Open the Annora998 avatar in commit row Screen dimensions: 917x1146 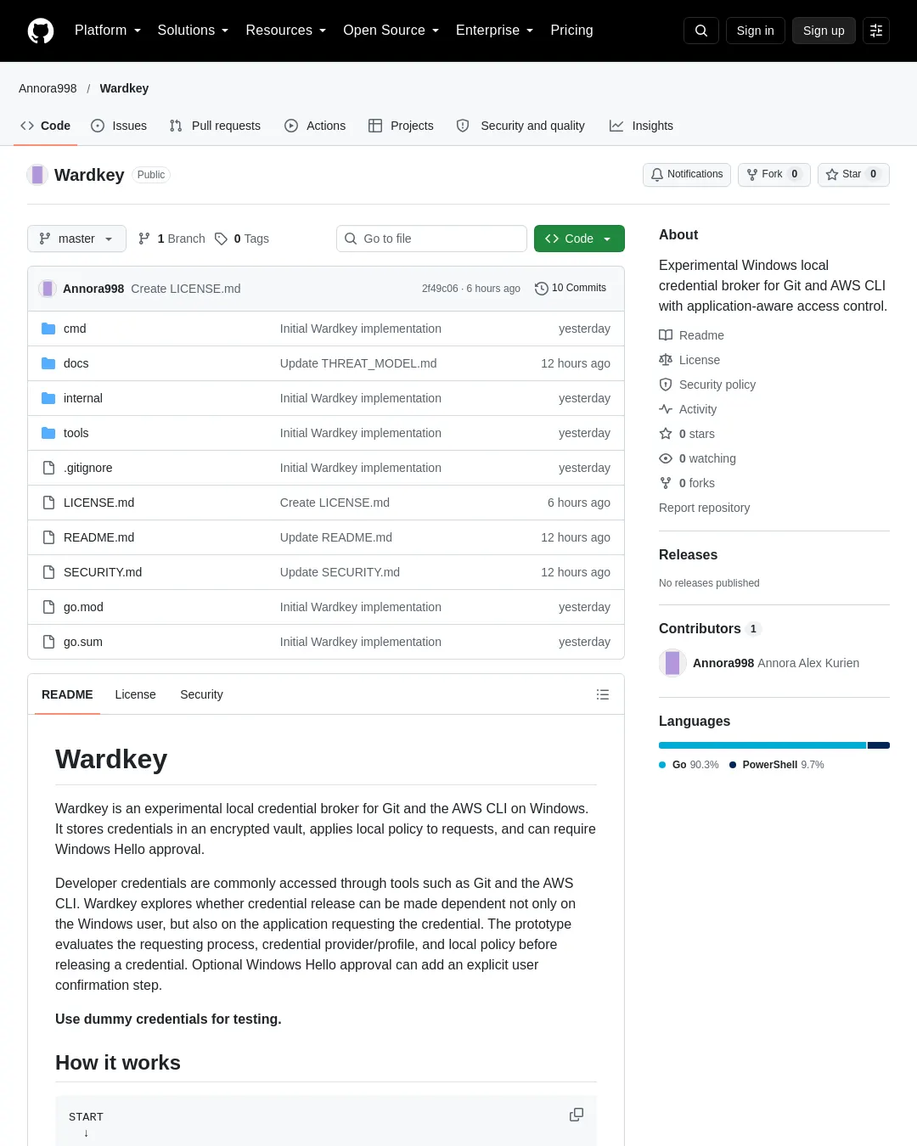(48, 289)
